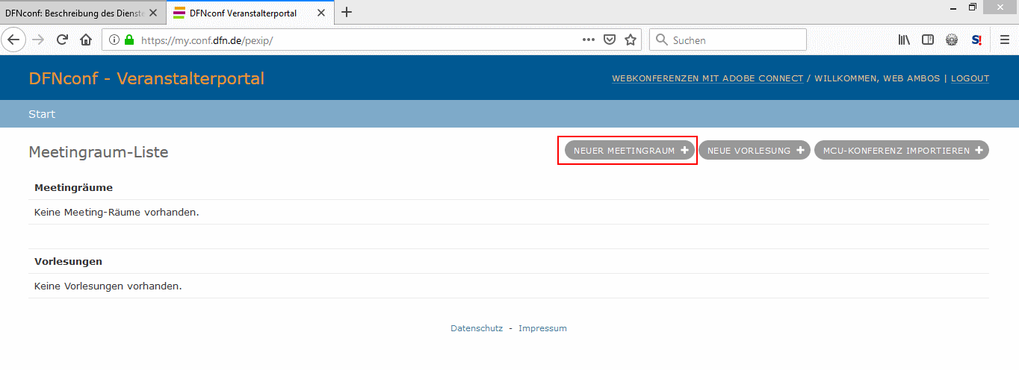Restore down the browser window
Viewport: 1019px width, 370px height.
pyautogui.click(x=973, y=7)
